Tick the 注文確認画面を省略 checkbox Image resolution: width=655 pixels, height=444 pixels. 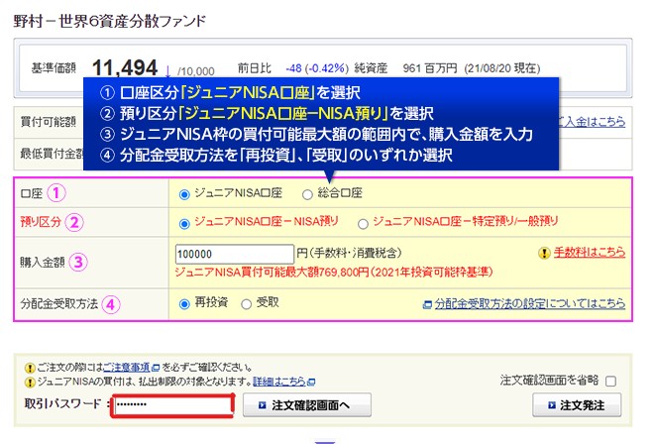(610, 381)
